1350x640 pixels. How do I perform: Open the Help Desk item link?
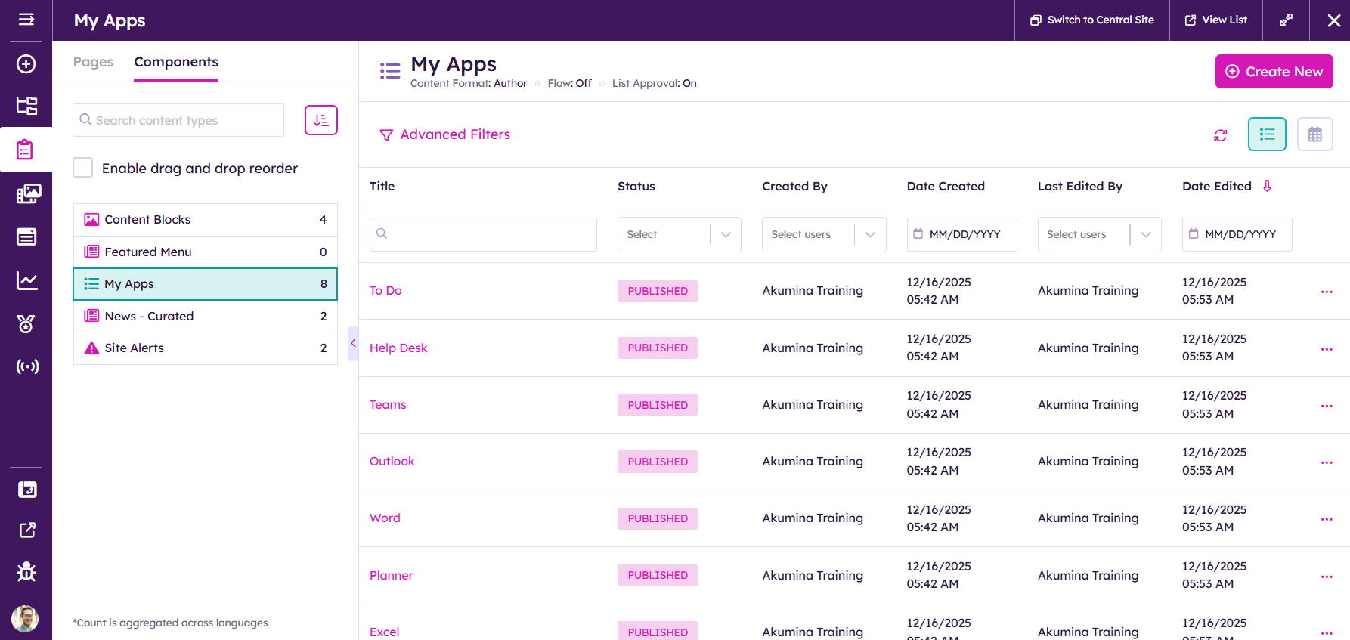[x=398, y=348]
